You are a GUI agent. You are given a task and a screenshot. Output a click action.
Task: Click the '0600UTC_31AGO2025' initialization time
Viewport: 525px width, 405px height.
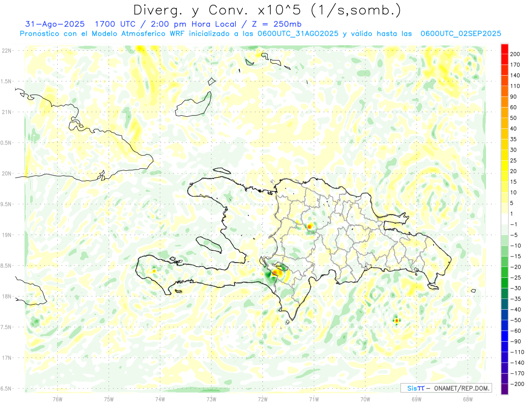tap(298, 34)
